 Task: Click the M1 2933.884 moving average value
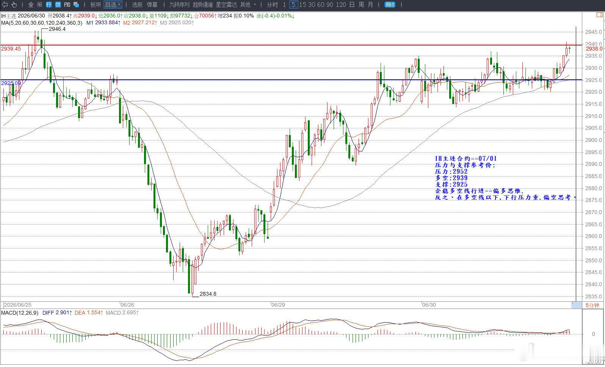click(103, 23)
